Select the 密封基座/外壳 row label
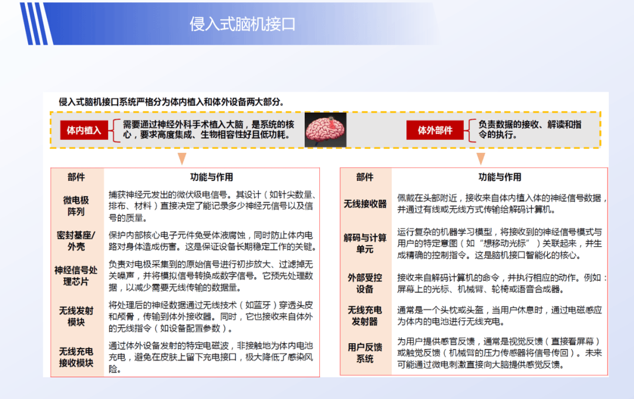Viewport: 634px width, 399px height. (x=76, y=241)
